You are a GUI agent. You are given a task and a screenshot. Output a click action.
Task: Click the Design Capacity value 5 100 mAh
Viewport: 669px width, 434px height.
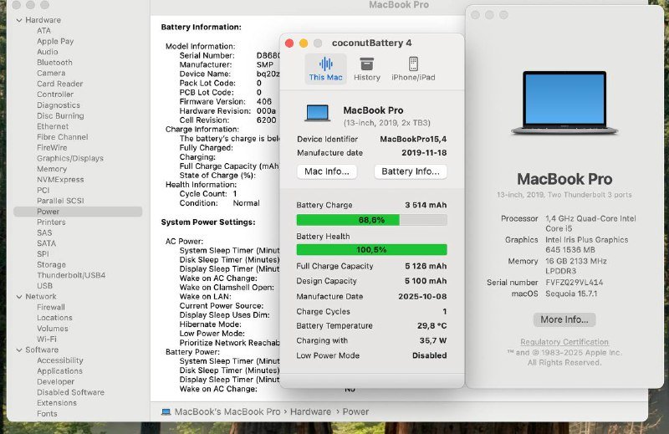tap(426, 281)
